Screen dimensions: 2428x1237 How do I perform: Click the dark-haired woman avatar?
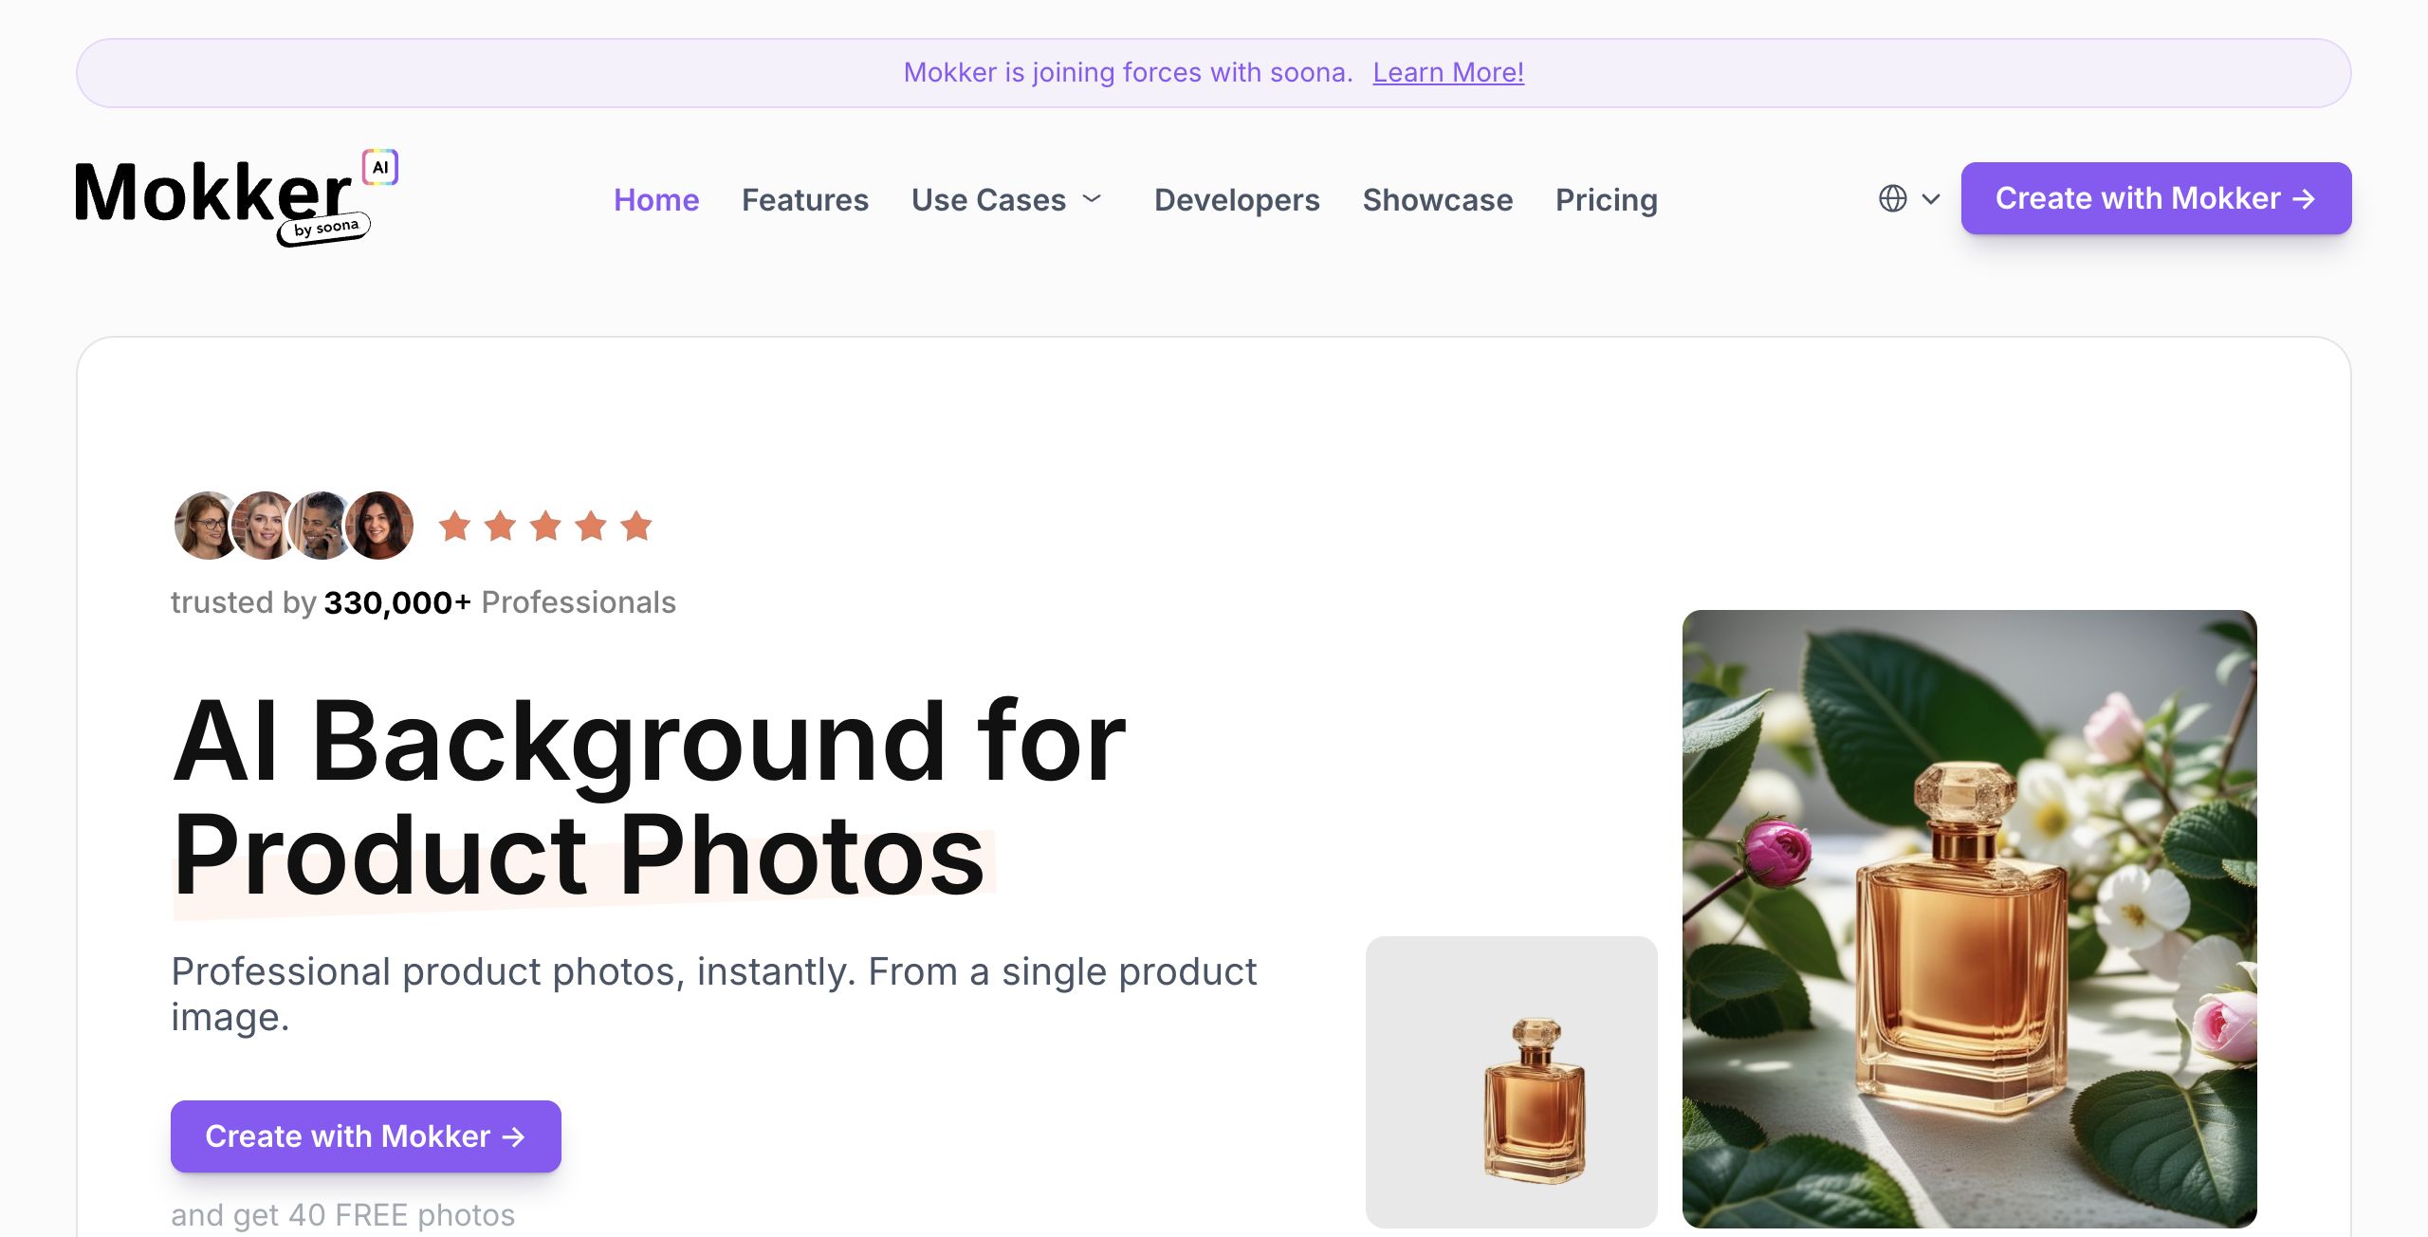(x=379, y=526)
